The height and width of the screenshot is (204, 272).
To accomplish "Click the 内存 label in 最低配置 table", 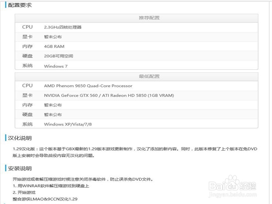I will click(x=28, y=105).
